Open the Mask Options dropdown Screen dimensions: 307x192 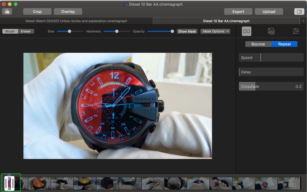coord(215,31)
